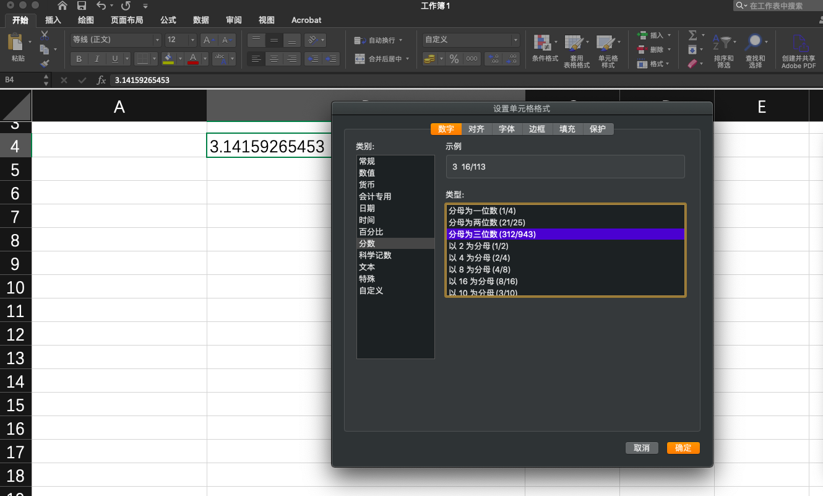This screenshot has width=823, height=496.
Task: Toggle bold formatting
Action: coord(79,59)
